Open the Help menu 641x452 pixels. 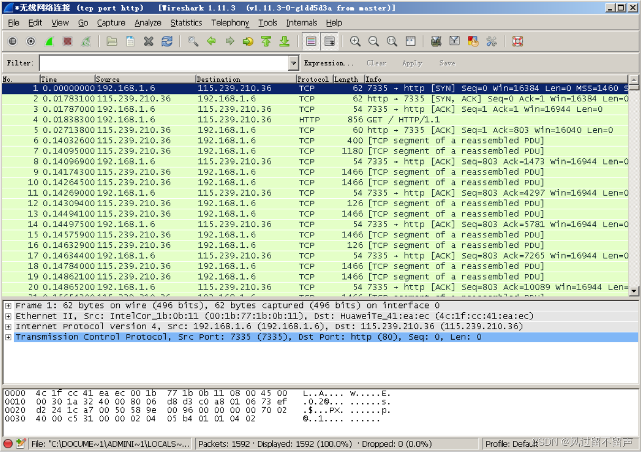[x=334, y=23]
